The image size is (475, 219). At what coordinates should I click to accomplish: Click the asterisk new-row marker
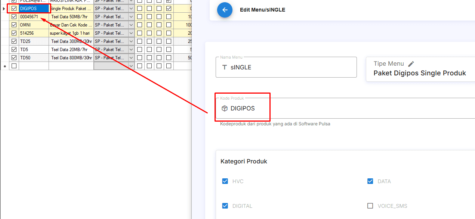click(x=4, y=66)
